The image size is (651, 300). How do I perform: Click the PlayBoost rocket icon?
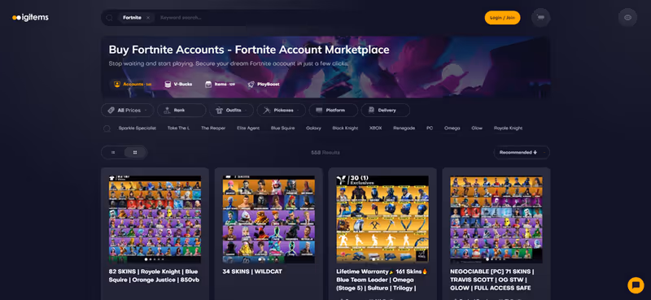tap(251, 85)
